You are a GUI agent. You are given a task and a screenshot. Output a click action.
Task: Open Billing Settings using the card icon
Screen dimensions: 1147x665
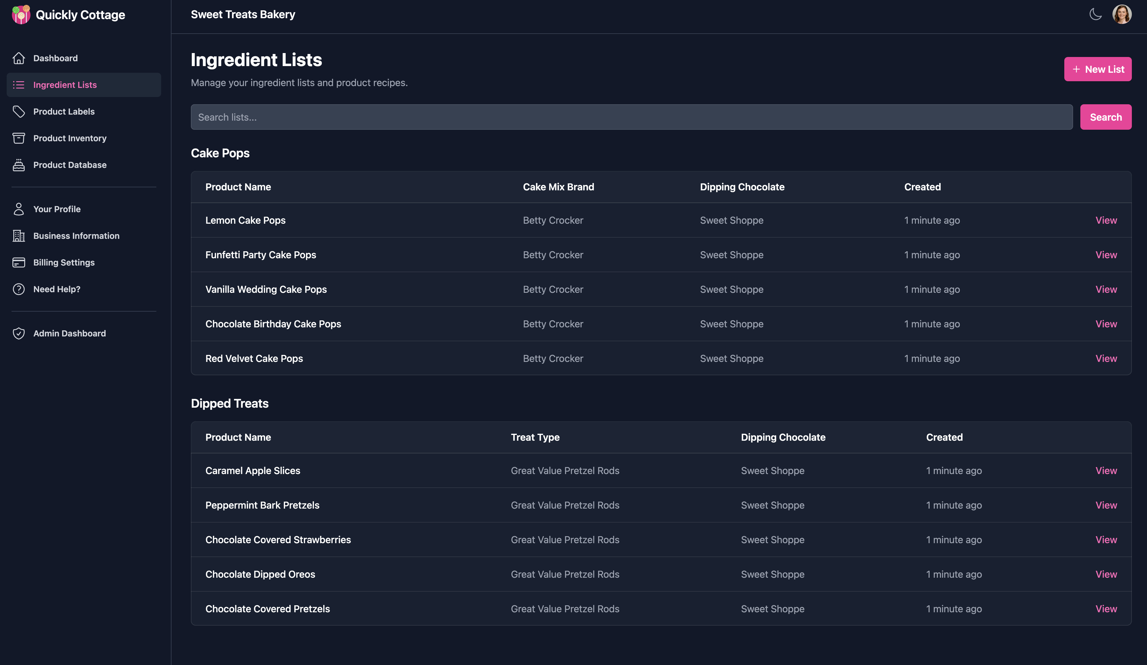[19, 262]
